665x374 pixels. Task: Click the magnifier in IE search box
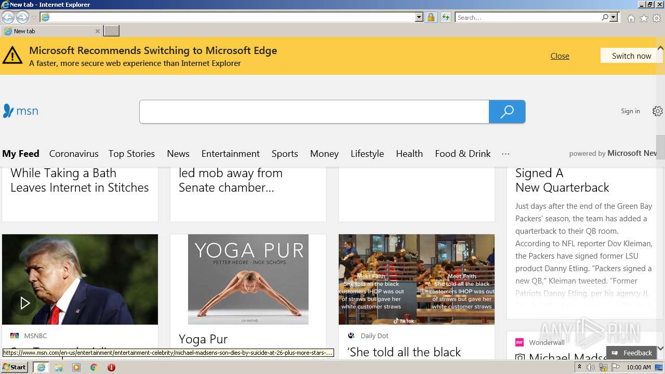point(605,17)
